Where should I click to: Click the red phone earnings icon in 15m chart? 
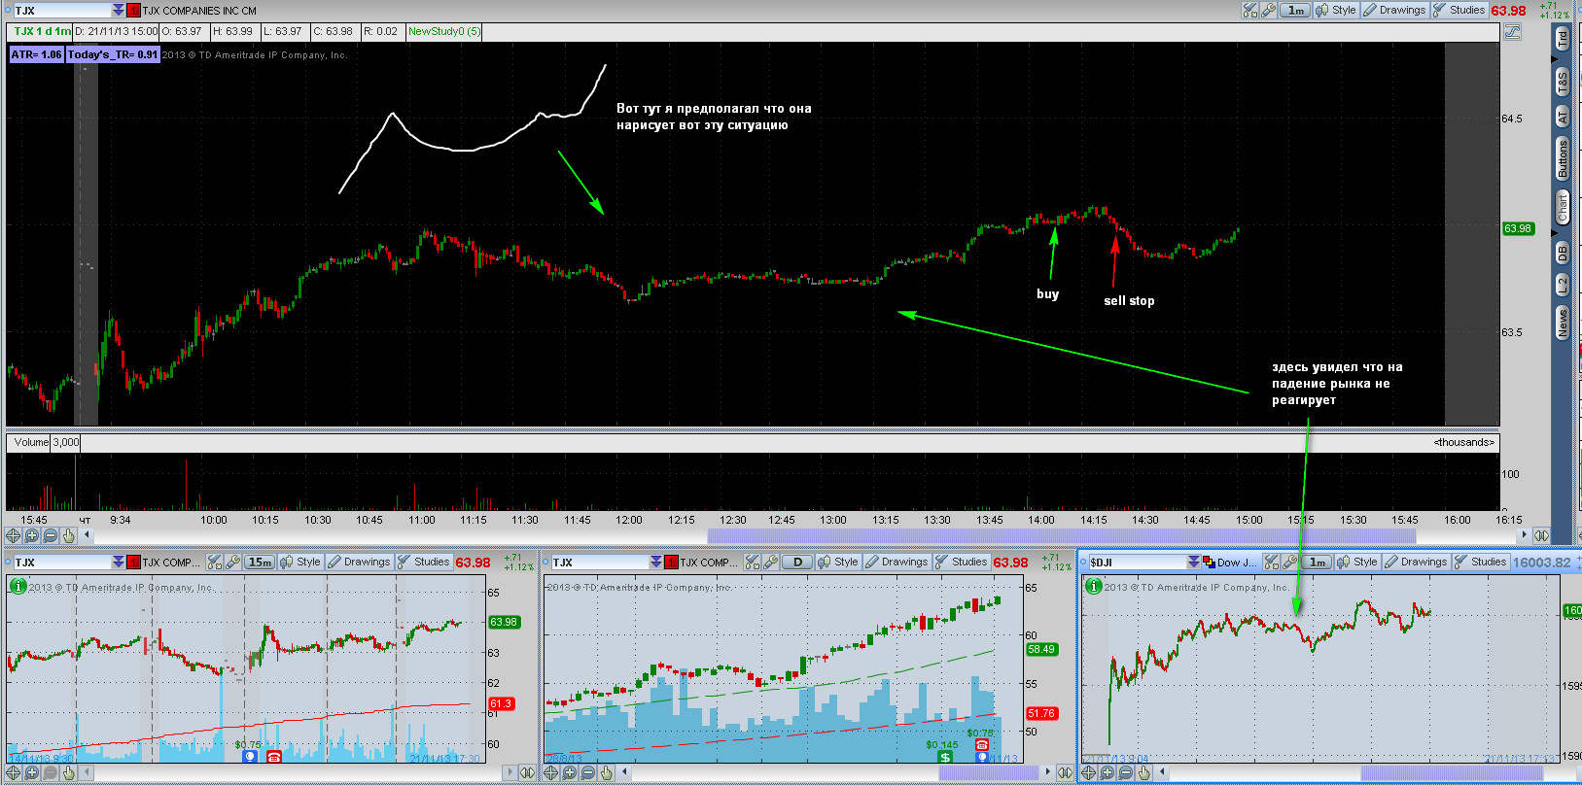coord(274,756)
